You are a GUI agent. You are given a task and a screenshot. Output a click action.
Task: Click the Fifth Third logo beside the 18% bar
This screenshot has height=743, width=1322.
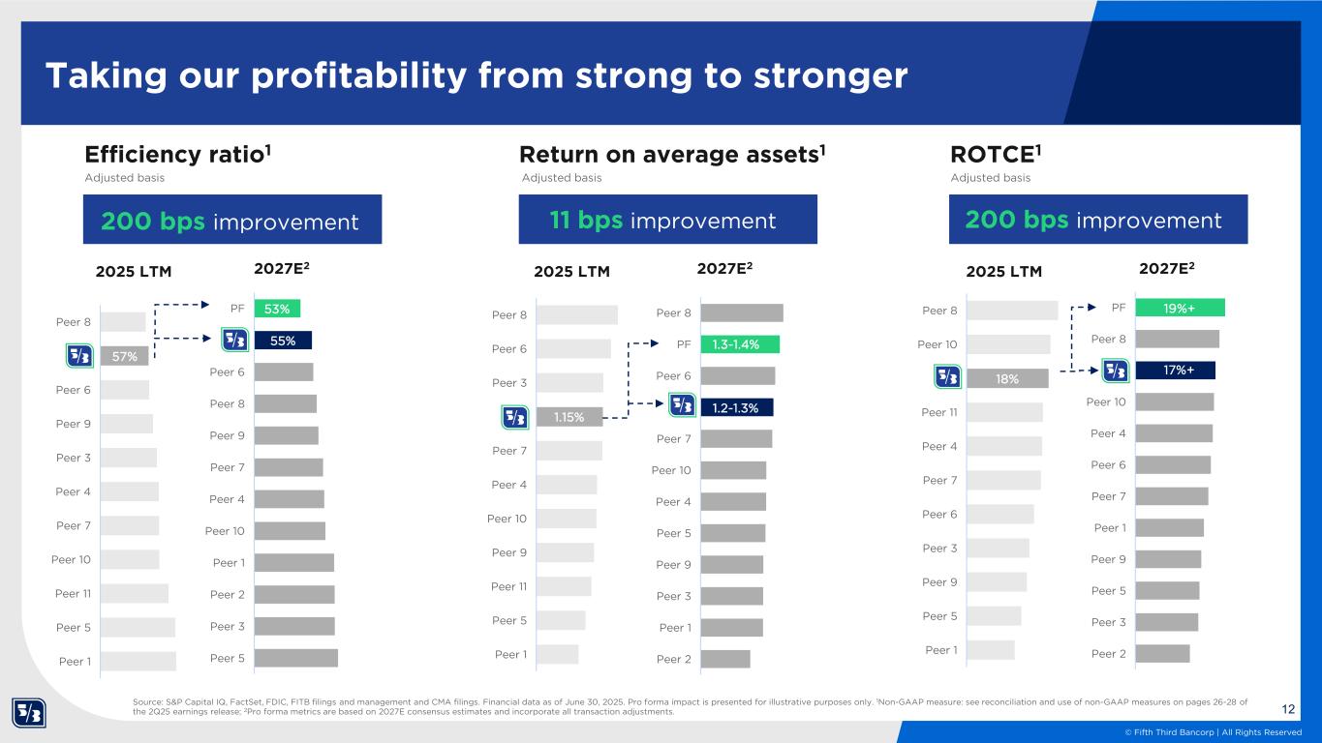(x=948, y=377)
